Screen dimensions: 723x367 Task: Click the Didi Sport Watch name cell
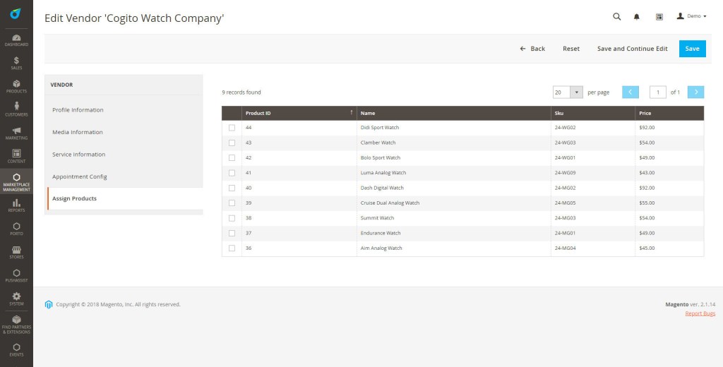click(454, 128)
